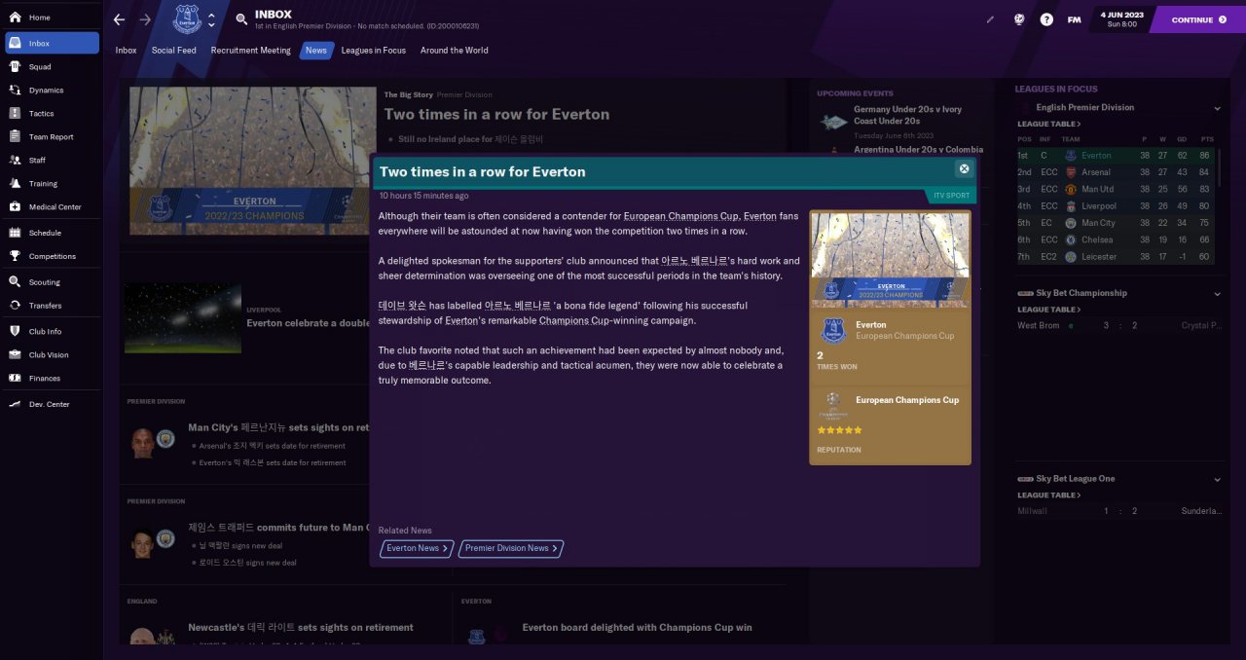This screenshot has width=1246, height=660.
Task: Open the Around the World tab
Action: (x=455, y=51)
